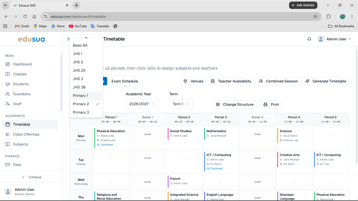Screen dimensions: 358x201
Task: Click Generate Timetable
Action: 326,81
